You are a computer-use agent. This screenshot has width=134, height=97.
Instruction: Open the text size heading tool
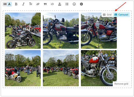pos(31,4)
